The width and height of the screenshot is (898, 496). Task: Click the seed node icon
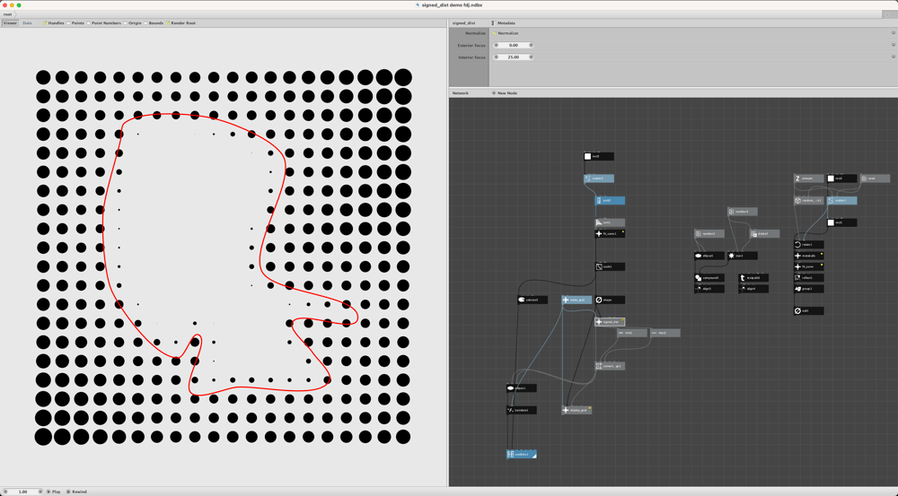pyautogui.click(x=864, y=178)
